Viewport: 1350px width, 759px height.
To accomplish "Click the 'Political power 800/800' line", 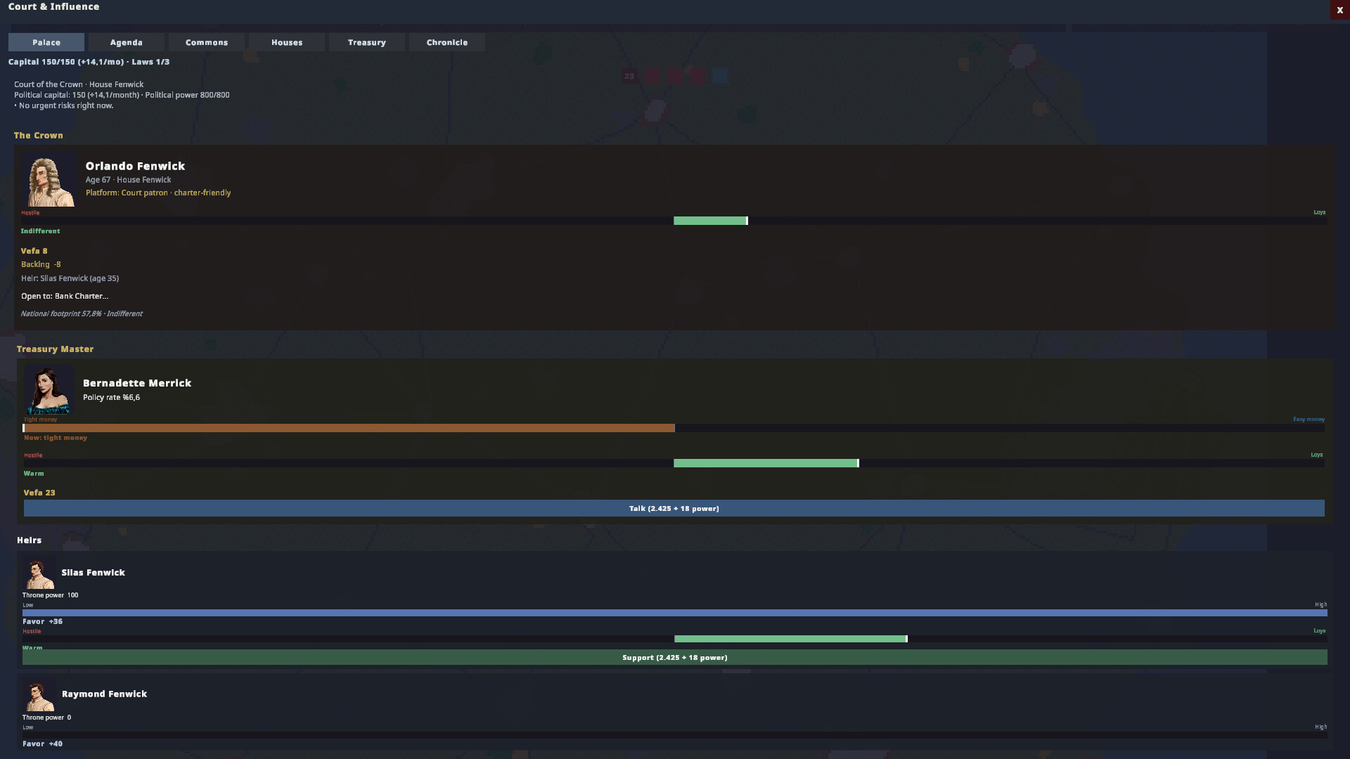I will click(x=188, y=95).
